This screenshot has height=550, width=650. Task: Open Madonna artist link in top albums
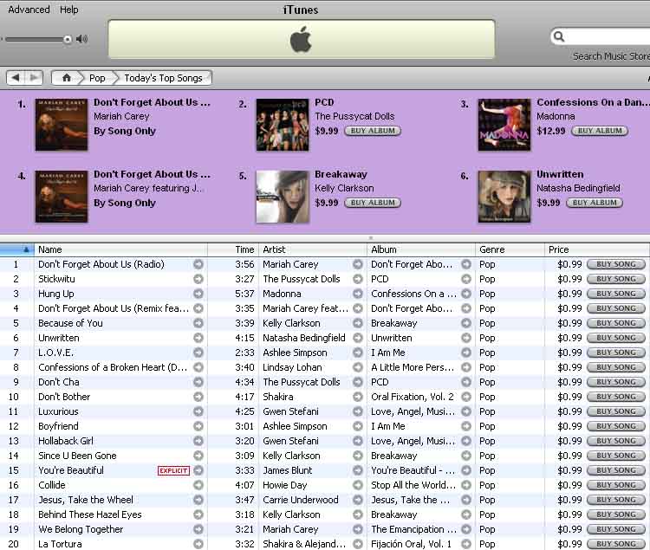point(556,116)
